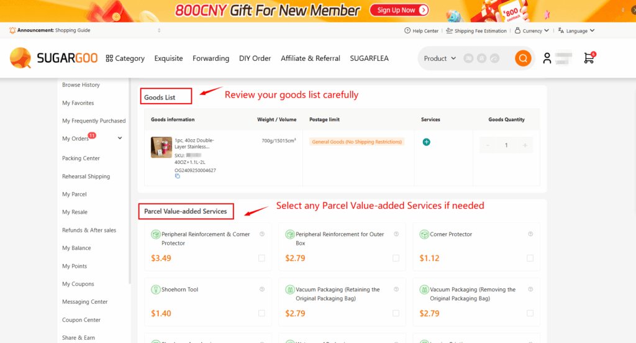Open My Points in sidebar

click(x=75, y=267)
